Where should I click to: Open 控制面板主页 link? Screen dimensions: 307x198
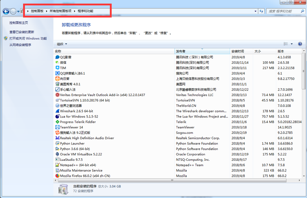pyautogui.click(x=18, y=22)
